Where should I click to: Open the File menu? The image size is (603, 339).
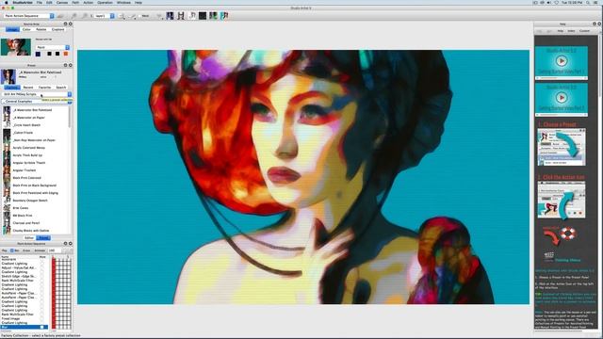40,2
